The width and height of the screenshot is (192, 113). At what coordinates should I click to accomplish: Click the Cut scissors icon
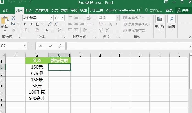pyautogui.click(x=13, y=18)
